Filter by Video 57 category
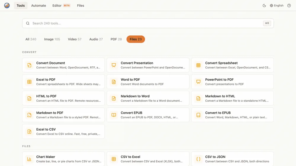Screen dimensions: 296x166 75,39
